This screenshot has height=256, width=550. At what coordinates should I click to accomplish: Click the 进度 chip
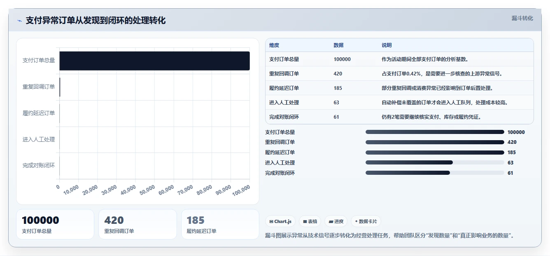(336, 221)
